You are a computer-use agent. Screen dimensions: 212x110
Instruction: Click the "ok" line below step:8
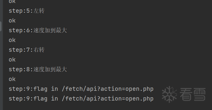(x=12, y=79)
